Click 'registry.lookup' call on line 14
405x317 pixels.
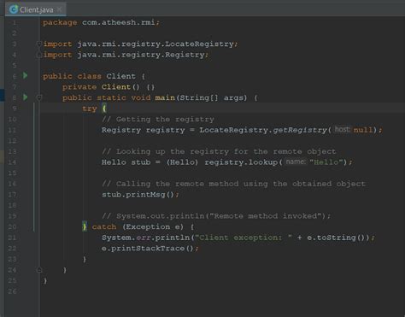(x=241, y=162)
